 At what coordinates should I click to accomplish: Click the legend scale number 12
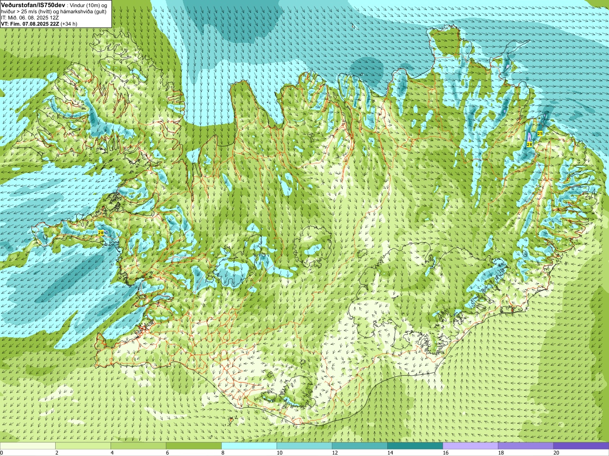(334, 453)
